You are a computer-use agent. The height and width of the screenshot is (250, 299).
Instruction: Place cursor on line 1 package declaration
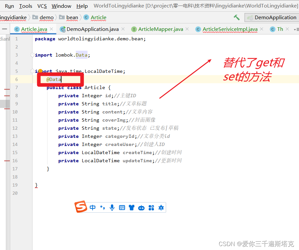(90, 39)
